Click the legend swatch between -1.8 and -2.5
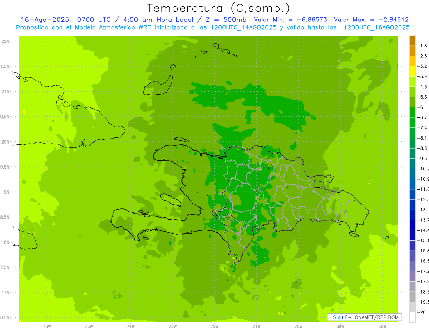The width and height of the screenshot is (429, 331). tap(412, 51)
